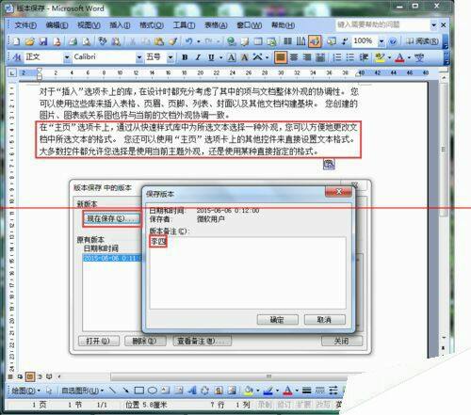Click the Paste Options smart tag
This screenshot has width=471, height=415.
point(329,164)
